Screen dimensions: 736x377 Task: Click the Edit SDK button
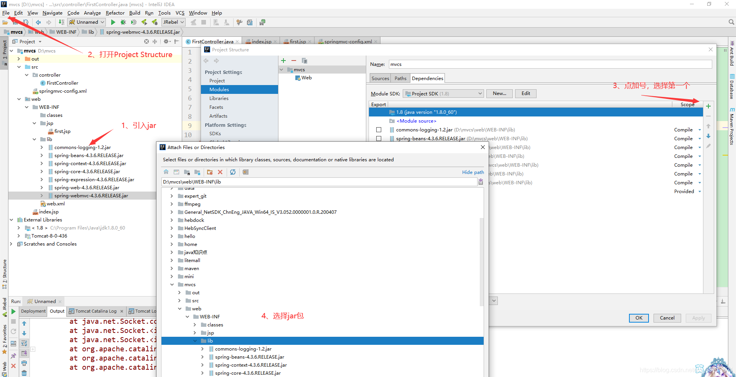coord(526,93)
